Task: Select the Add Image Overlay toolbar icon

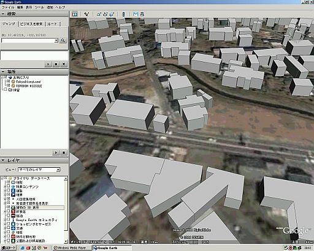Action: click(112, 14)
